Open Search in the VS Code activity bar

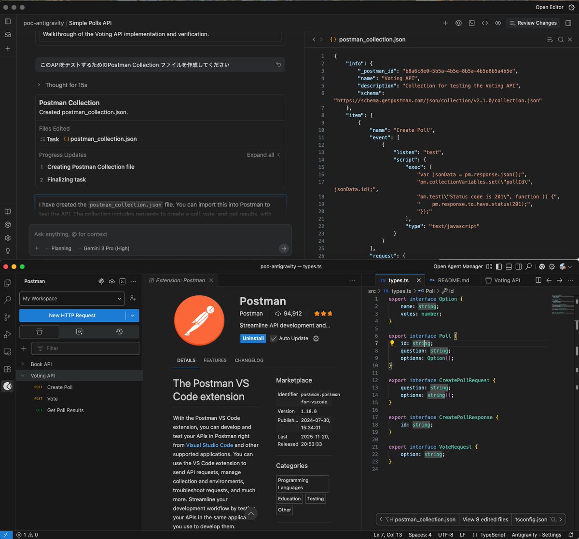click(x=7, y=300)
